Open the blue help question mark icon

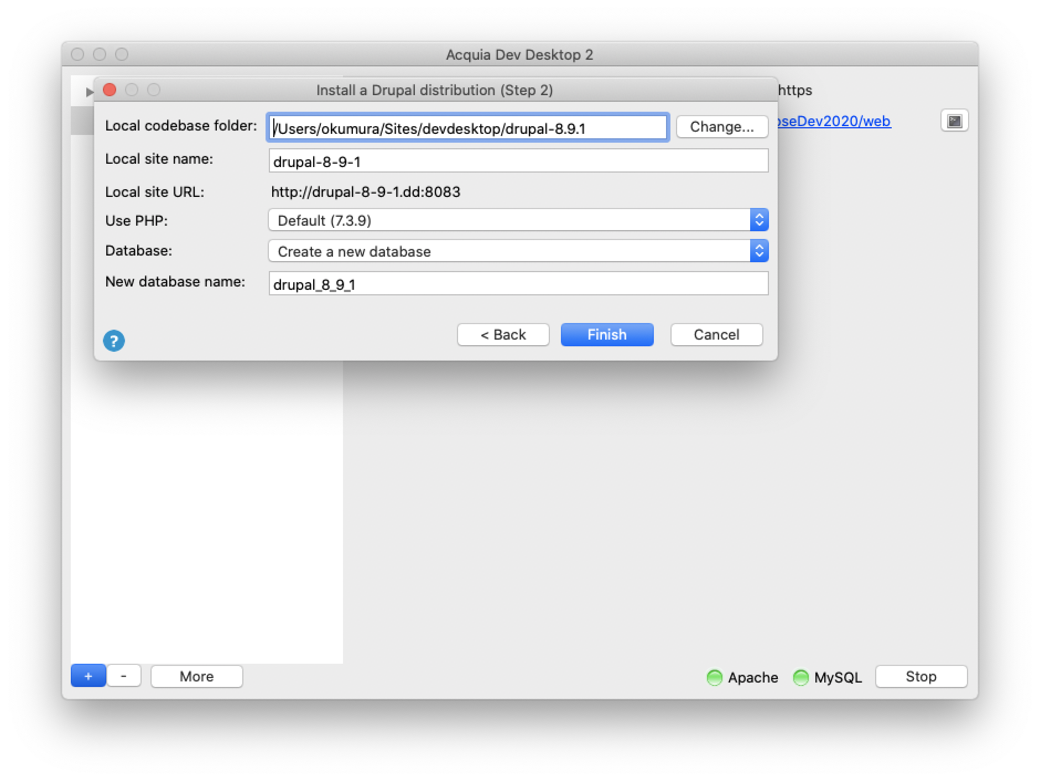pyautogui.click(x=114, y=341)
